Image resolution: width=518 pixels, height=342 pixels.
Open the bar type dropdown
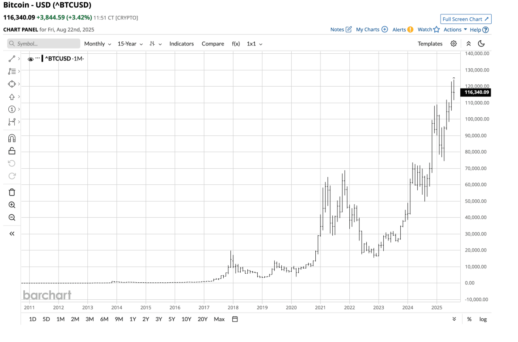(x=156, y=44)
